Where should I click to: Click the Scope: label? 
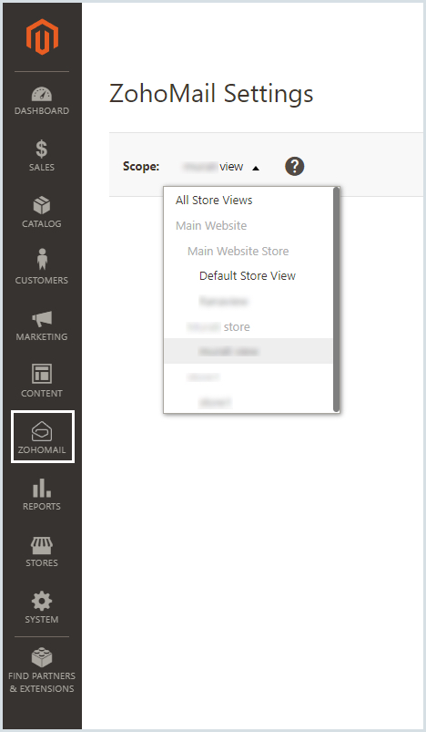coord(141,166)
